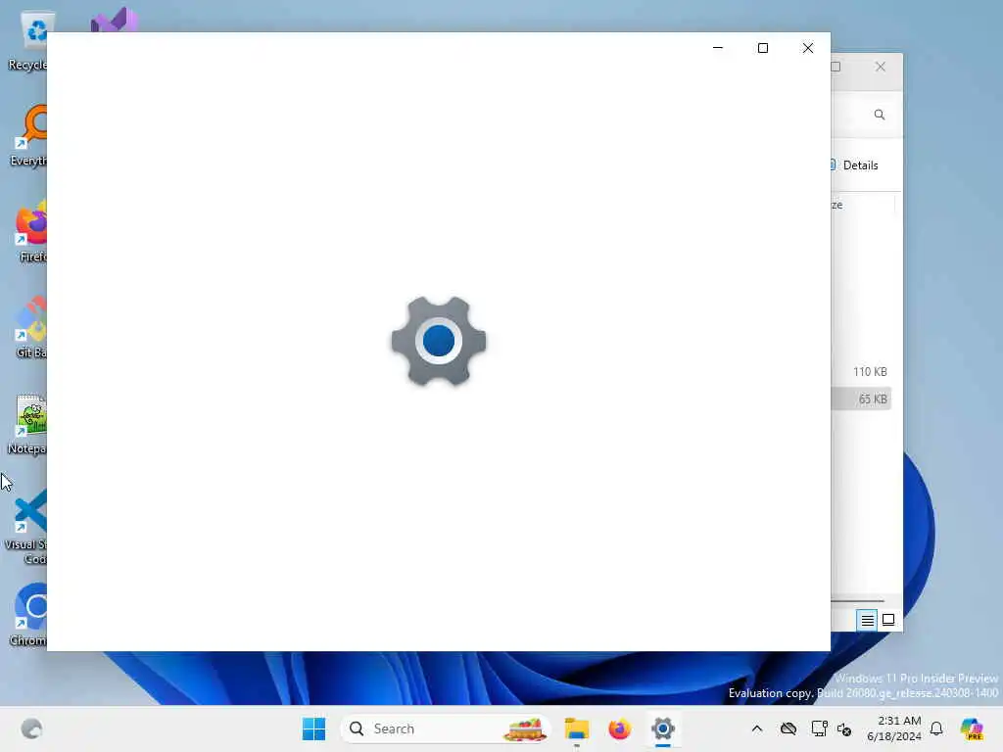Click the taskbar Search box

point(446,728)
